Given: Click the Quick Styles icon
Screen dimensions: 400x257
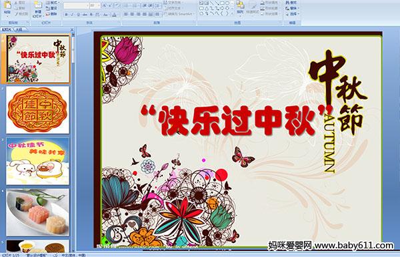Looking at the screenshot, I should click(x=253, y=7).
